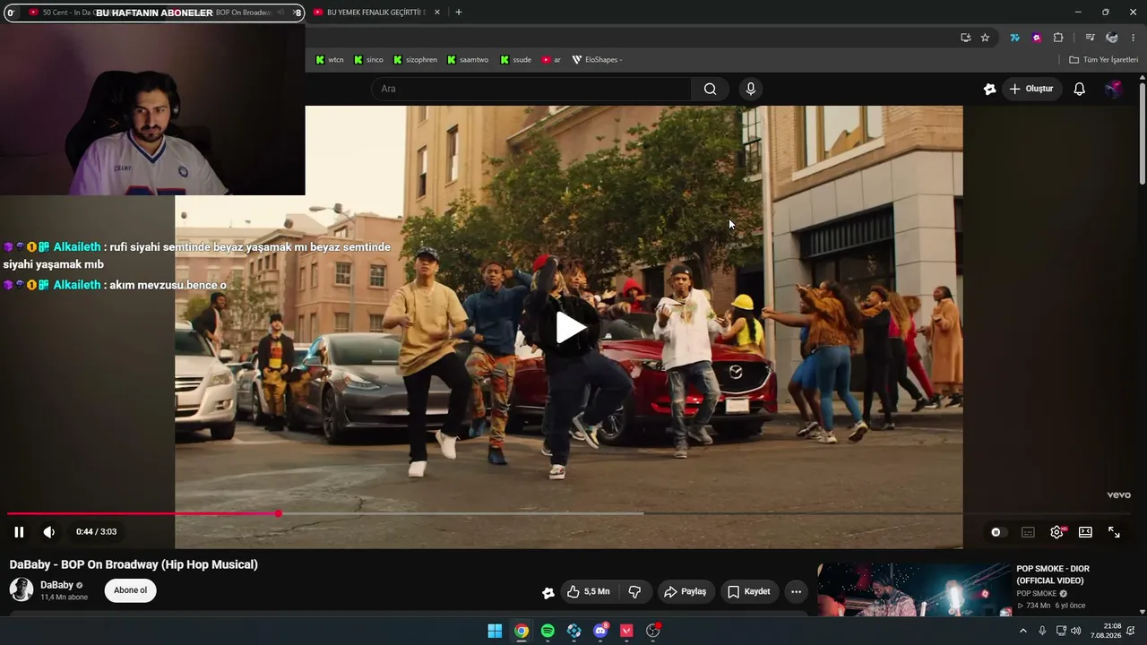Dislike the video with thumbs down
Viewport: 1147px width, 645px height.
click(634, 592)
